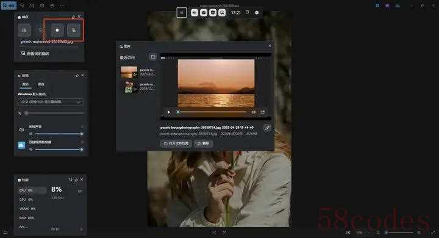
Task: Click the mouse click-through icon beside the clock
Action: [x=247, y=12]
